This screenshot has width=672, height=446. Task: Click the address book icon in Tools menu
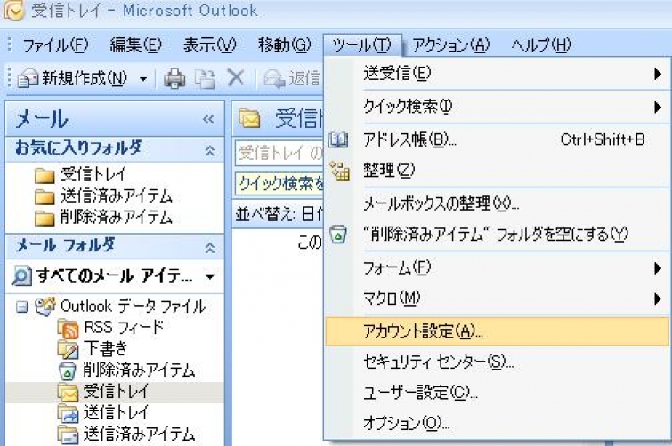click(338, 139)
